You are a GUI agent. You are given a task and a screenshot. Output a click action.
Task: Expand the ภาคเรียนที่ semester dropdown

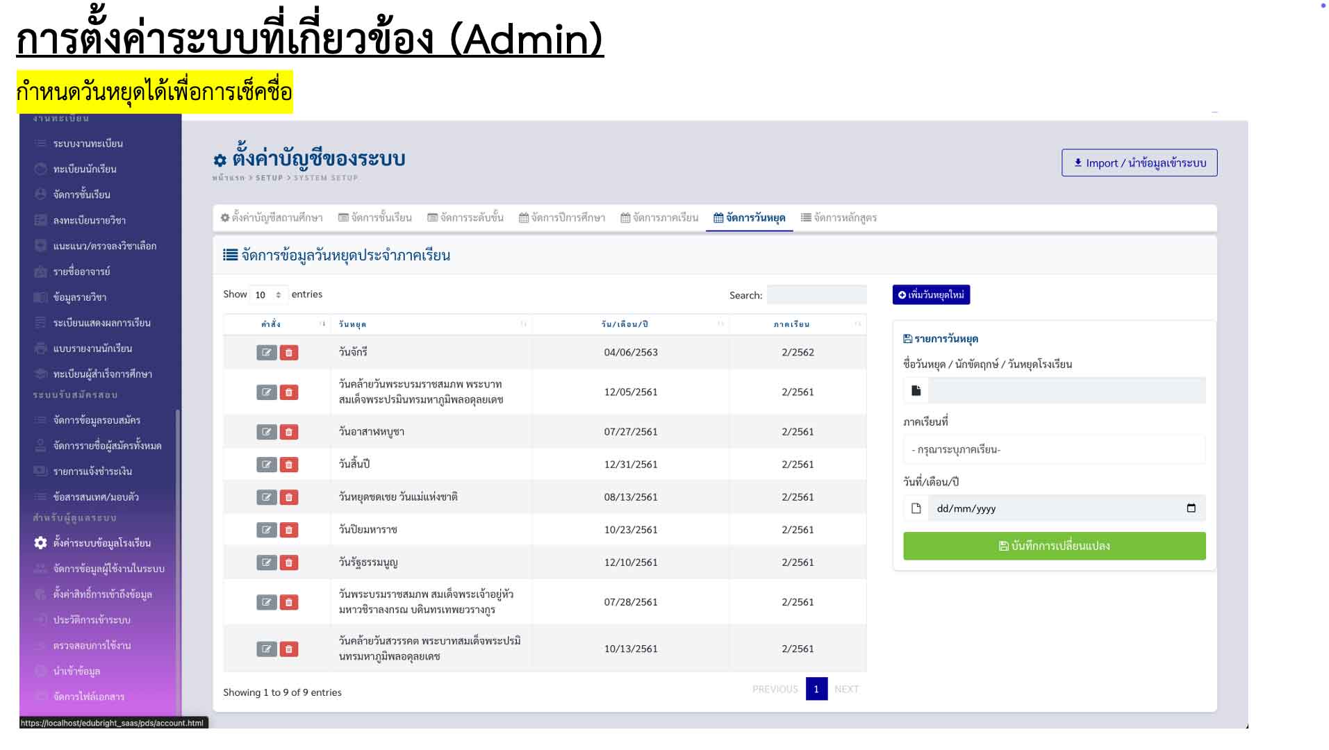tap(1053, 450)
